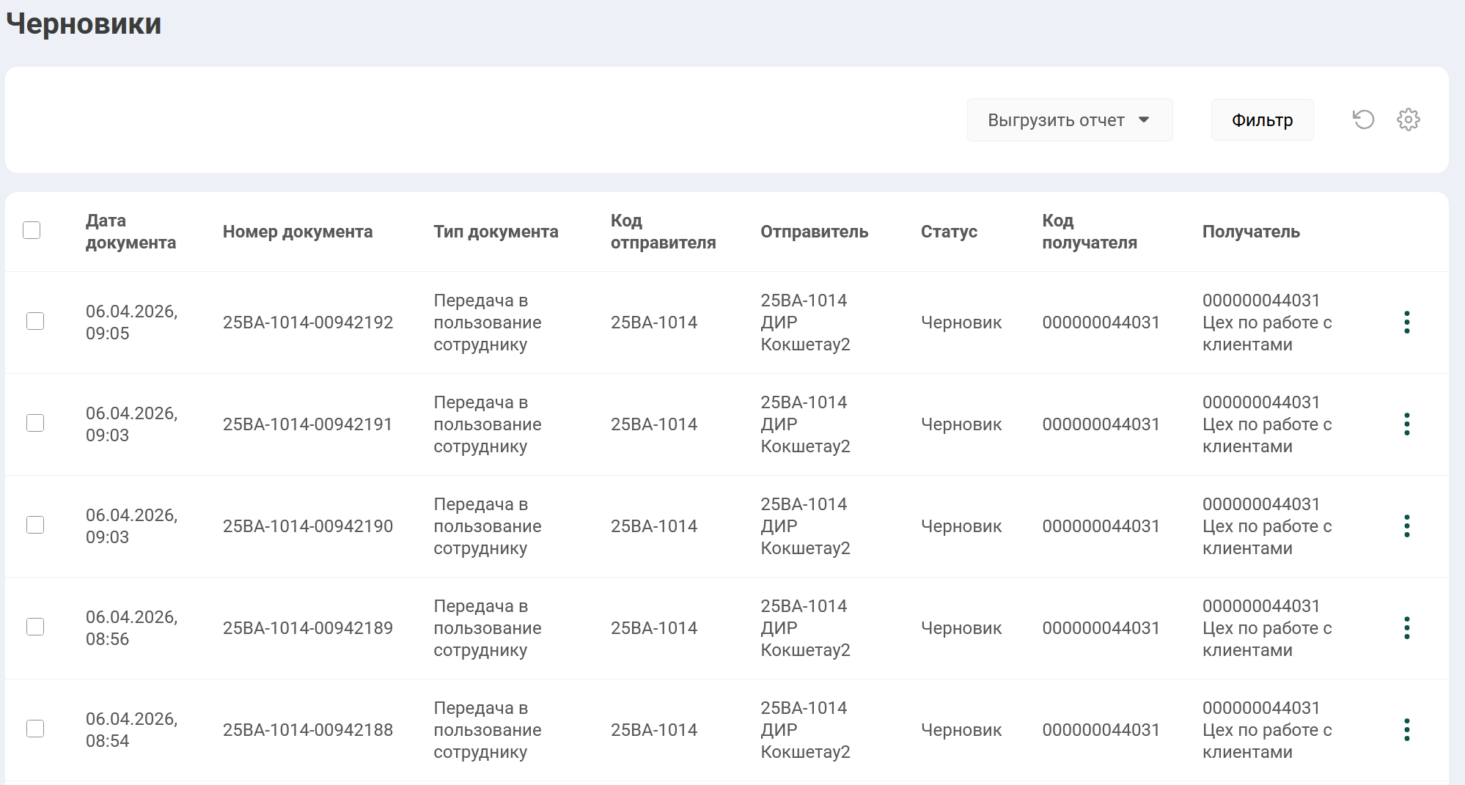This screenshot has width=1465, height=785.
Task: Open more actions for document 25BA-1014-00942188
Action: point(1406,730)
